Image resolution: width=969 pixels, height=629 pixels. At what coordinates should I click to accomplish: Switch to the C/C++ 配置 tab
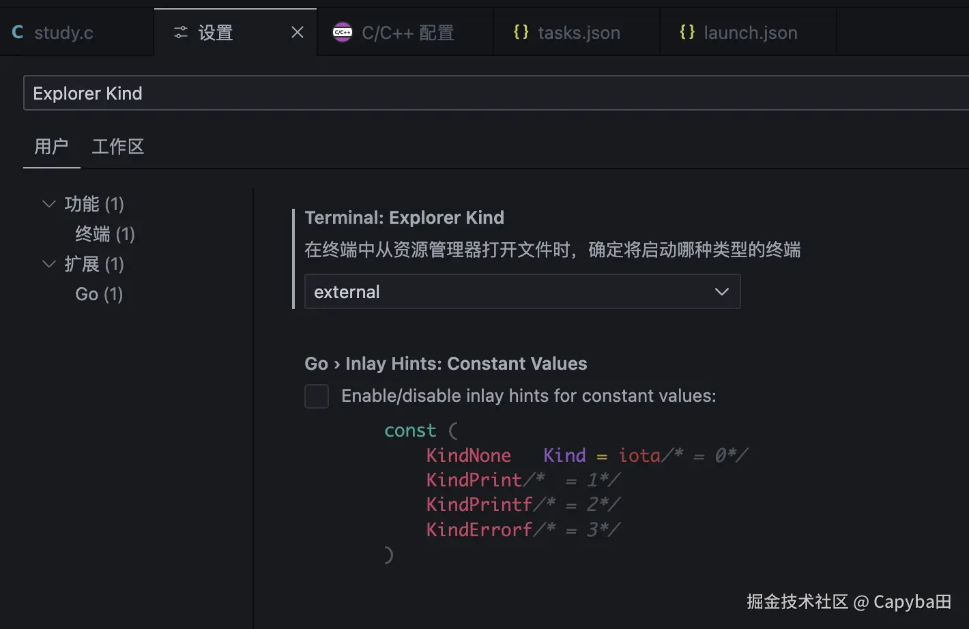click(407, 33)
